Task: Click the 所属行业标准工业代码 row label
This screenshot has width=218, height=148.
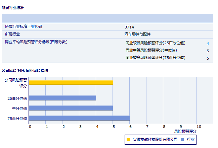Action: [24, 26]
